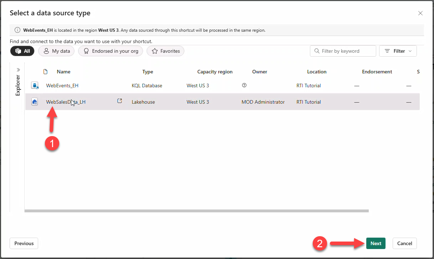Switch to My data tab

(x=56, y=51)
